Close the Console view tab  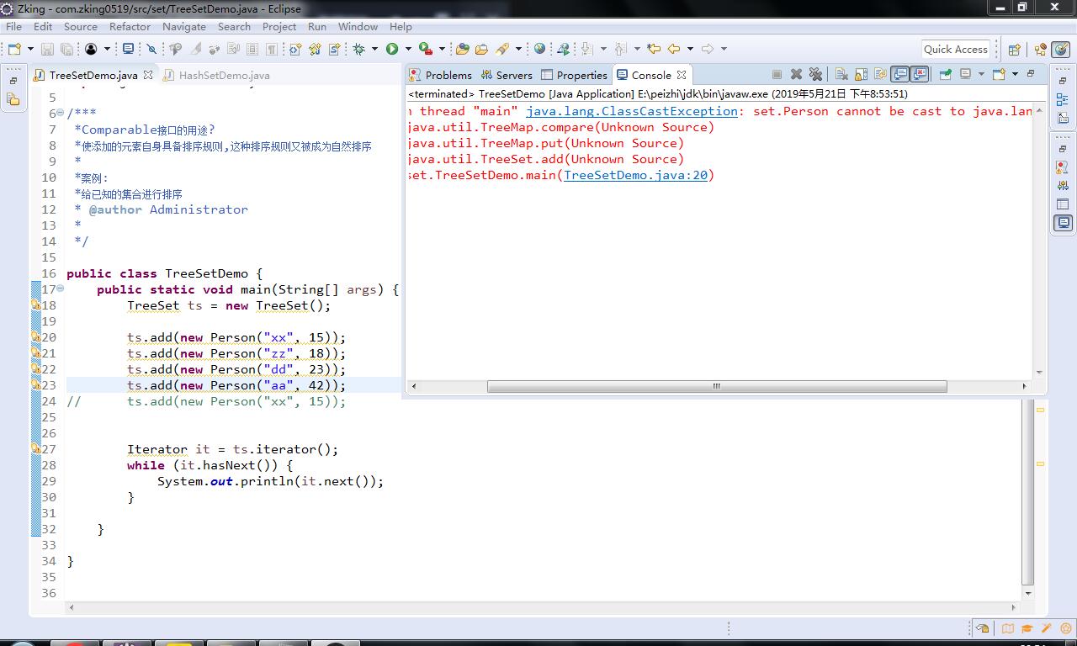[x=682, y=75]
